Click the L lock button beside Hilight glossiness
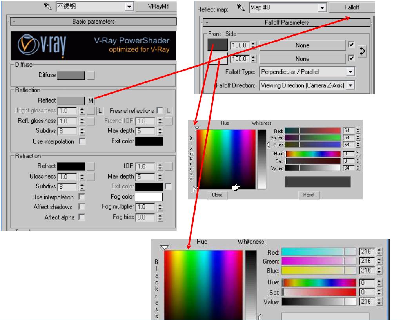This screenshot has width=403, height=320. coord(100,111)
